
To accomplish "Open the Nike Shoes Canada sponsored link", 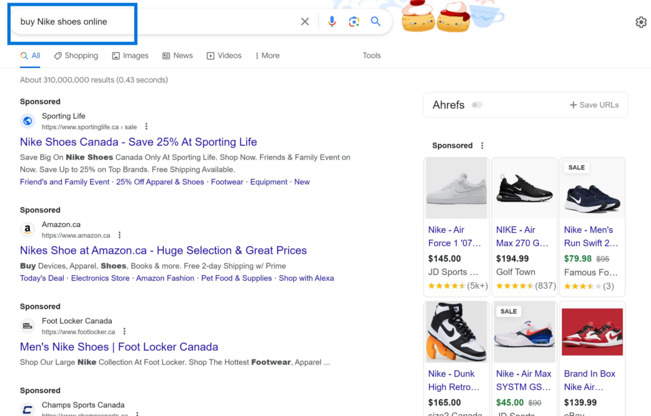I will (138, 142).
